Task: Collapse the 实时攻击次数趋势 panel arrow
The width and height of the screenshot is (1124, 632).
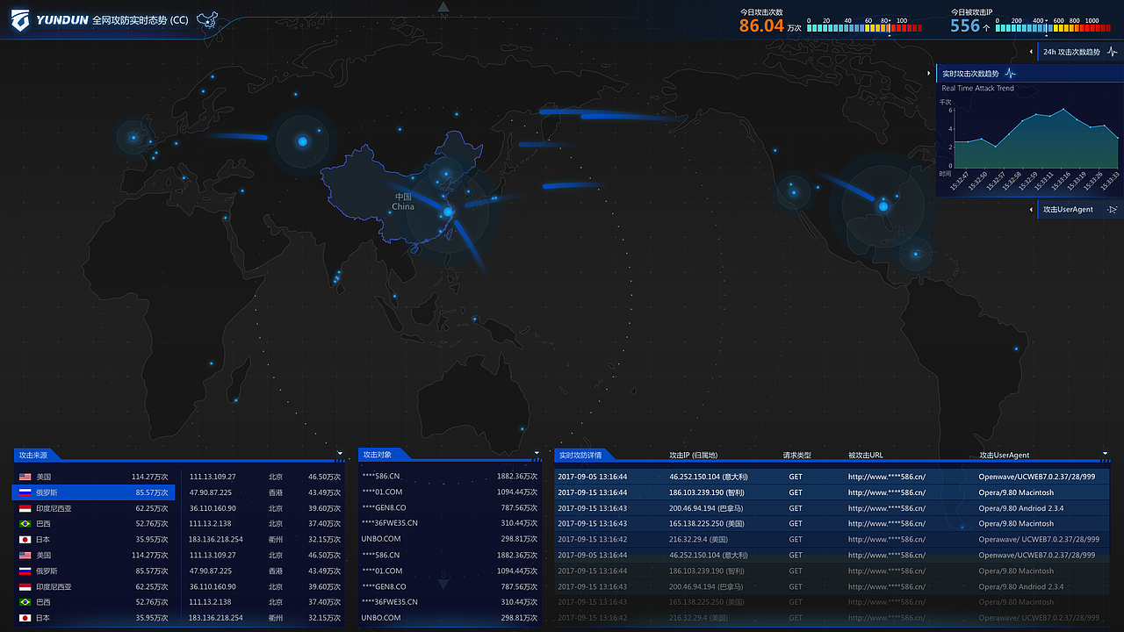Action: [931, 74]
